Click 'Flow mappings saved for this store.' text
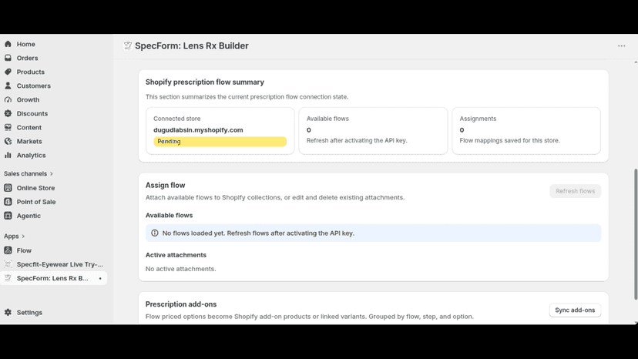The image size is (638, 359). click(x=509, y=140)
